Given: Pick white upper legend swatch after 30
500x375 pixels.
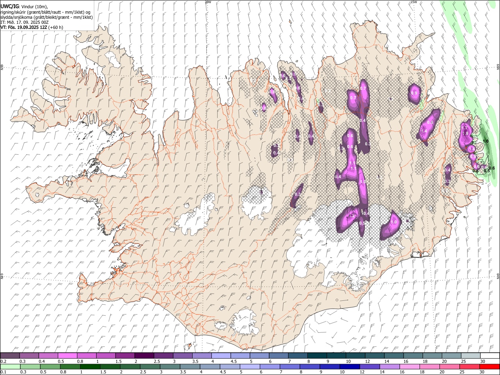Looking at the screenshot, I should (490, 355).
